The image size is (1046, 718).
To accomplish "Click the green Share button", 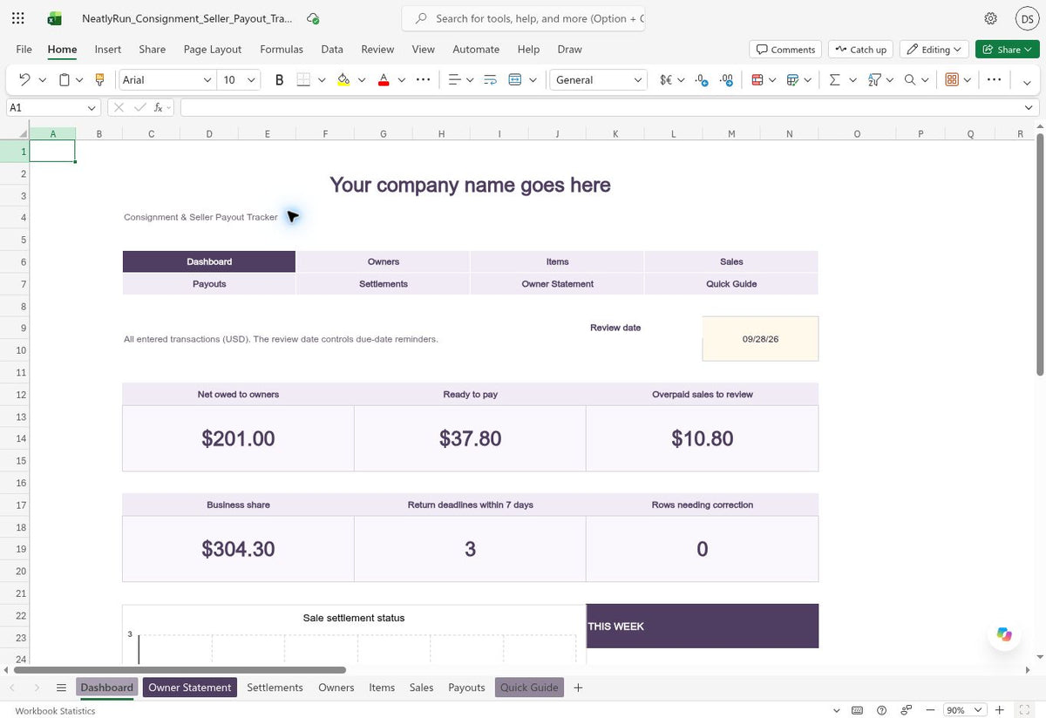I will tap(1007, 50).
